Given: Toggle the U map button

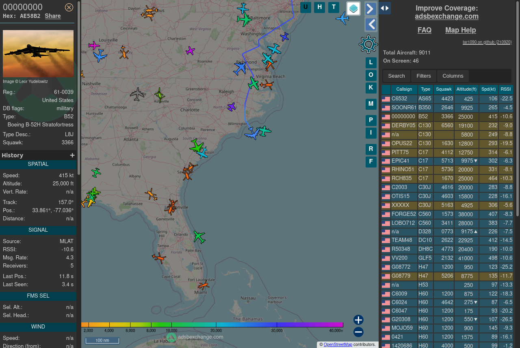Looking at the screenshot, I should 305,7.
